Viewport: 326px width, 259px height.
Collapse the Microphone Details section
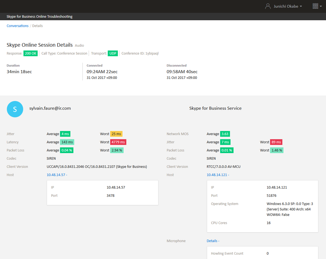[x=213, y=241]
